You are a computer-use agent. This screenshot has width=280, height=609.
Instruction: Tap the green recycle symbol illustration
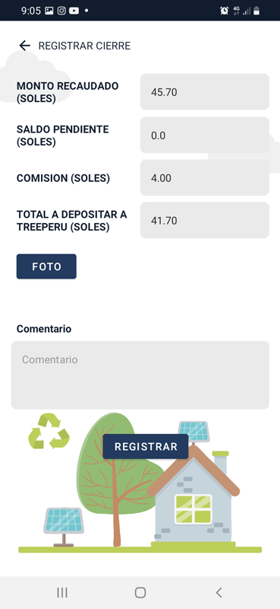point(49,431)
